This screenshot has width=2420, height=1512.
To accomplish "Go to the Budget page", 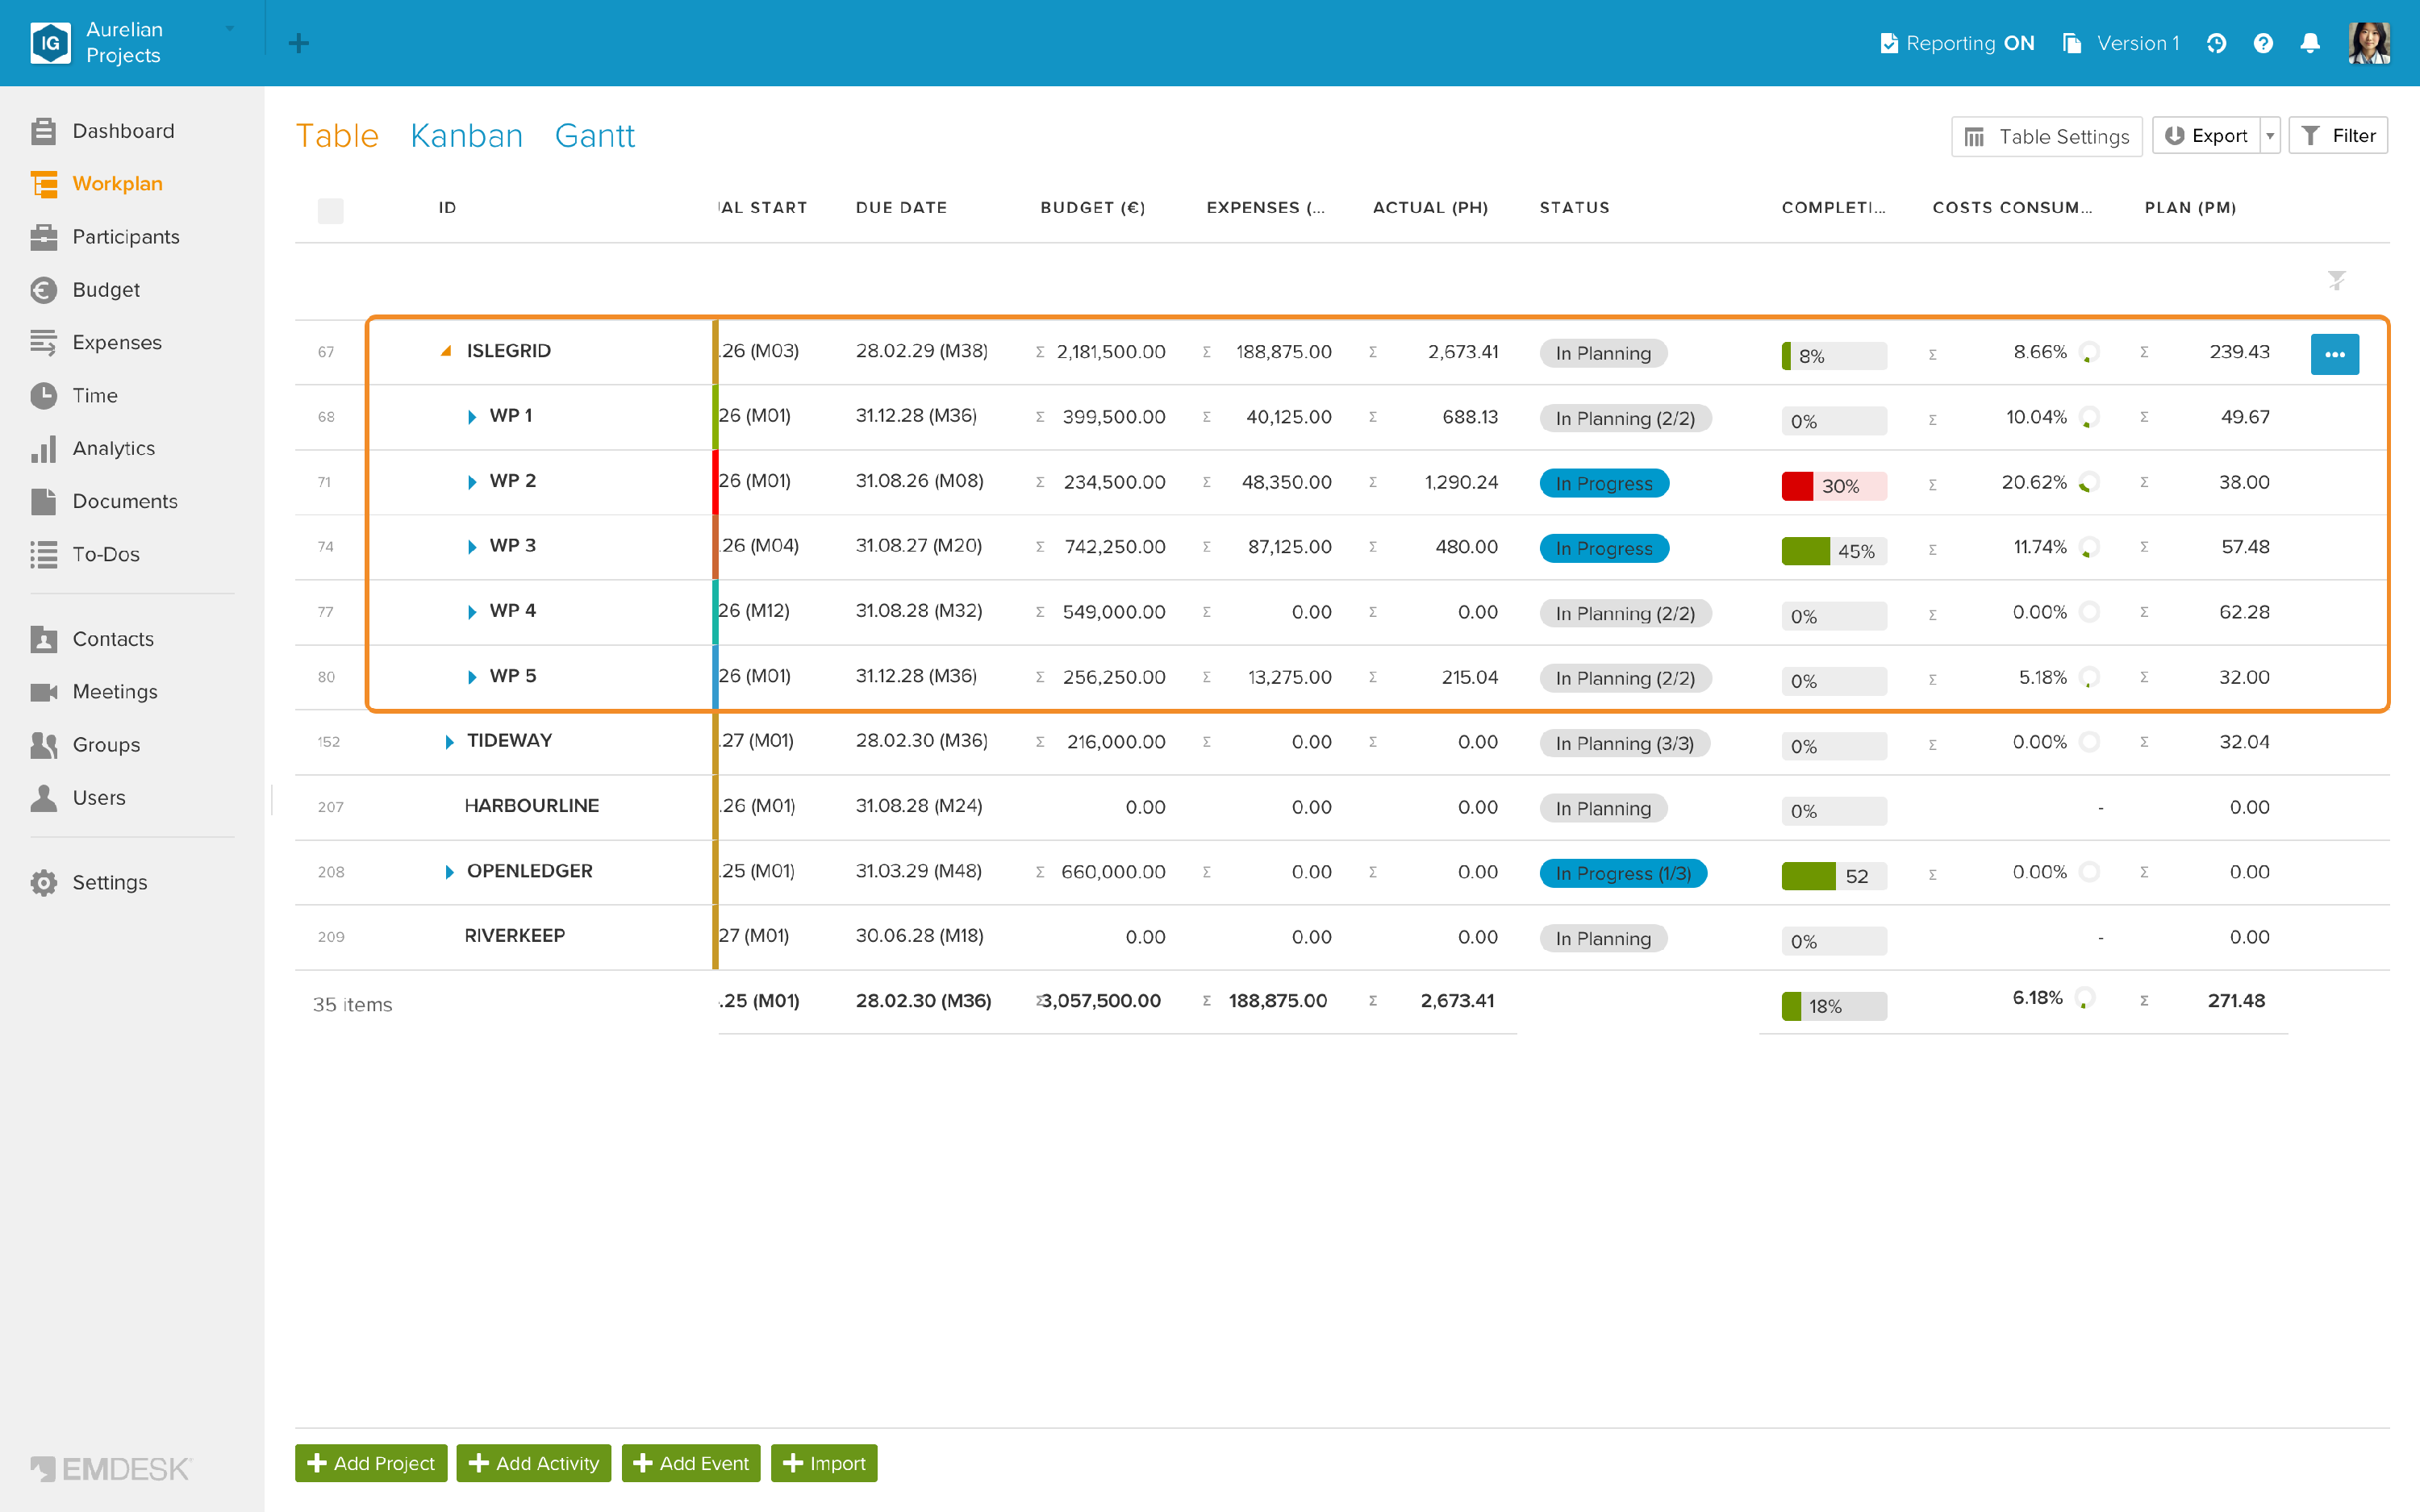I will click(85, 290).
